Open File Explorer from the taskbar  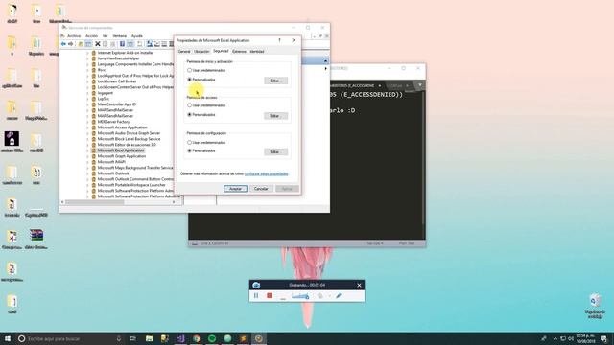coord(150,338)
